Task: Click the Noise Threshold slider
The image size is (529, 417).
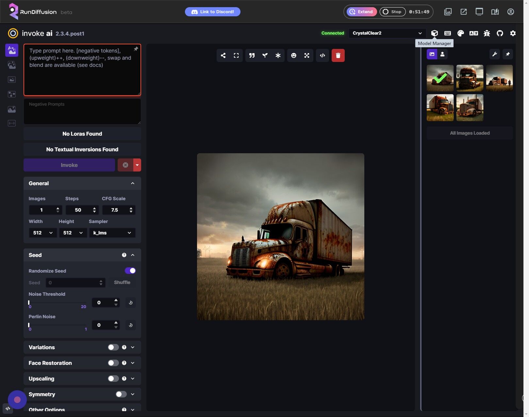Action: pos(58,303)
